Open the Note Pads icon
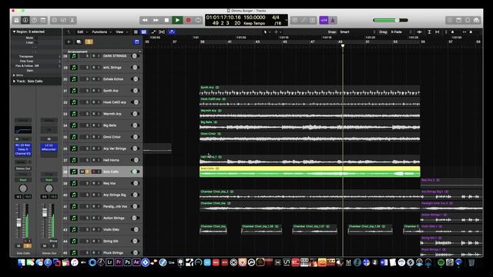493x277 pixels. tap(459, 21)
